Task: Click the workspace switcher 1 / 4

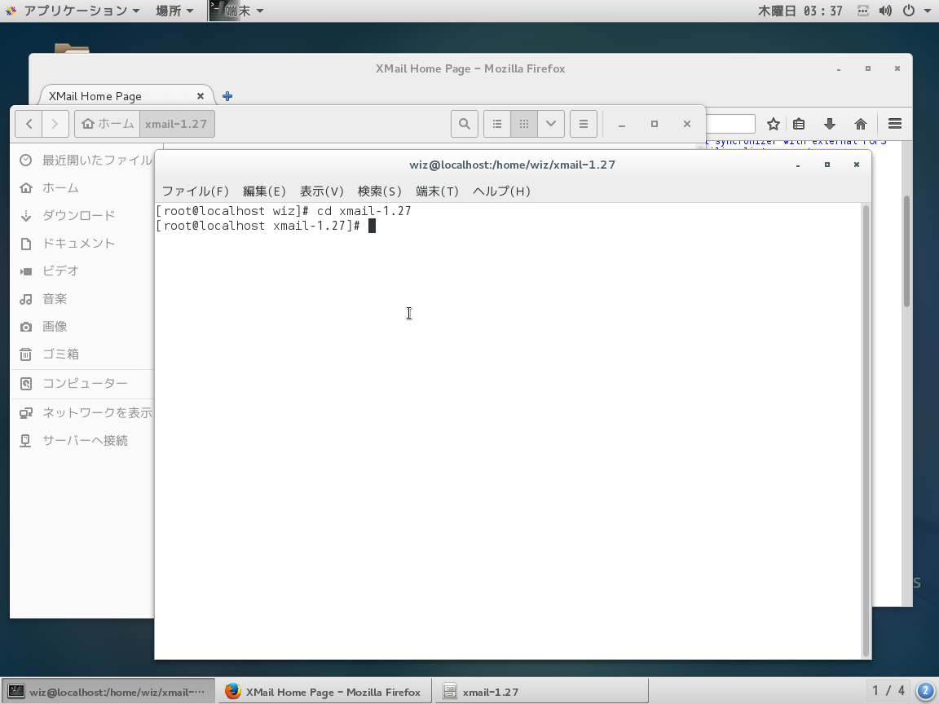Action: coord(888,691)
